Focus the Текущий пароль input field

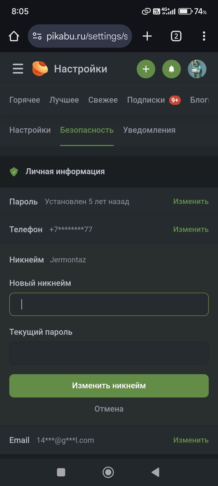[109, 353]
